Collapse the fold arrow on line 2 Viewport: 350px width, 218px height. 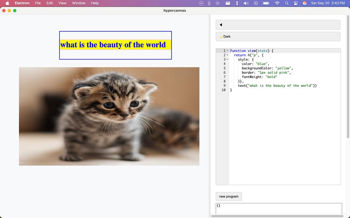click(227, 55)
